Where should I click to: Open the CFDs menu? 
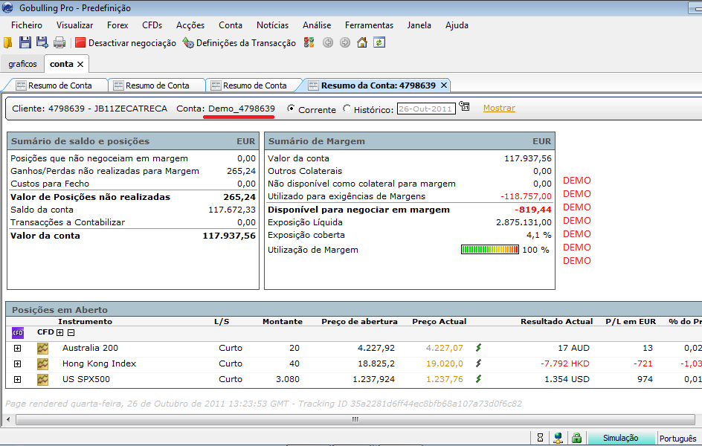pyautogui.click(x=152, y=25)
